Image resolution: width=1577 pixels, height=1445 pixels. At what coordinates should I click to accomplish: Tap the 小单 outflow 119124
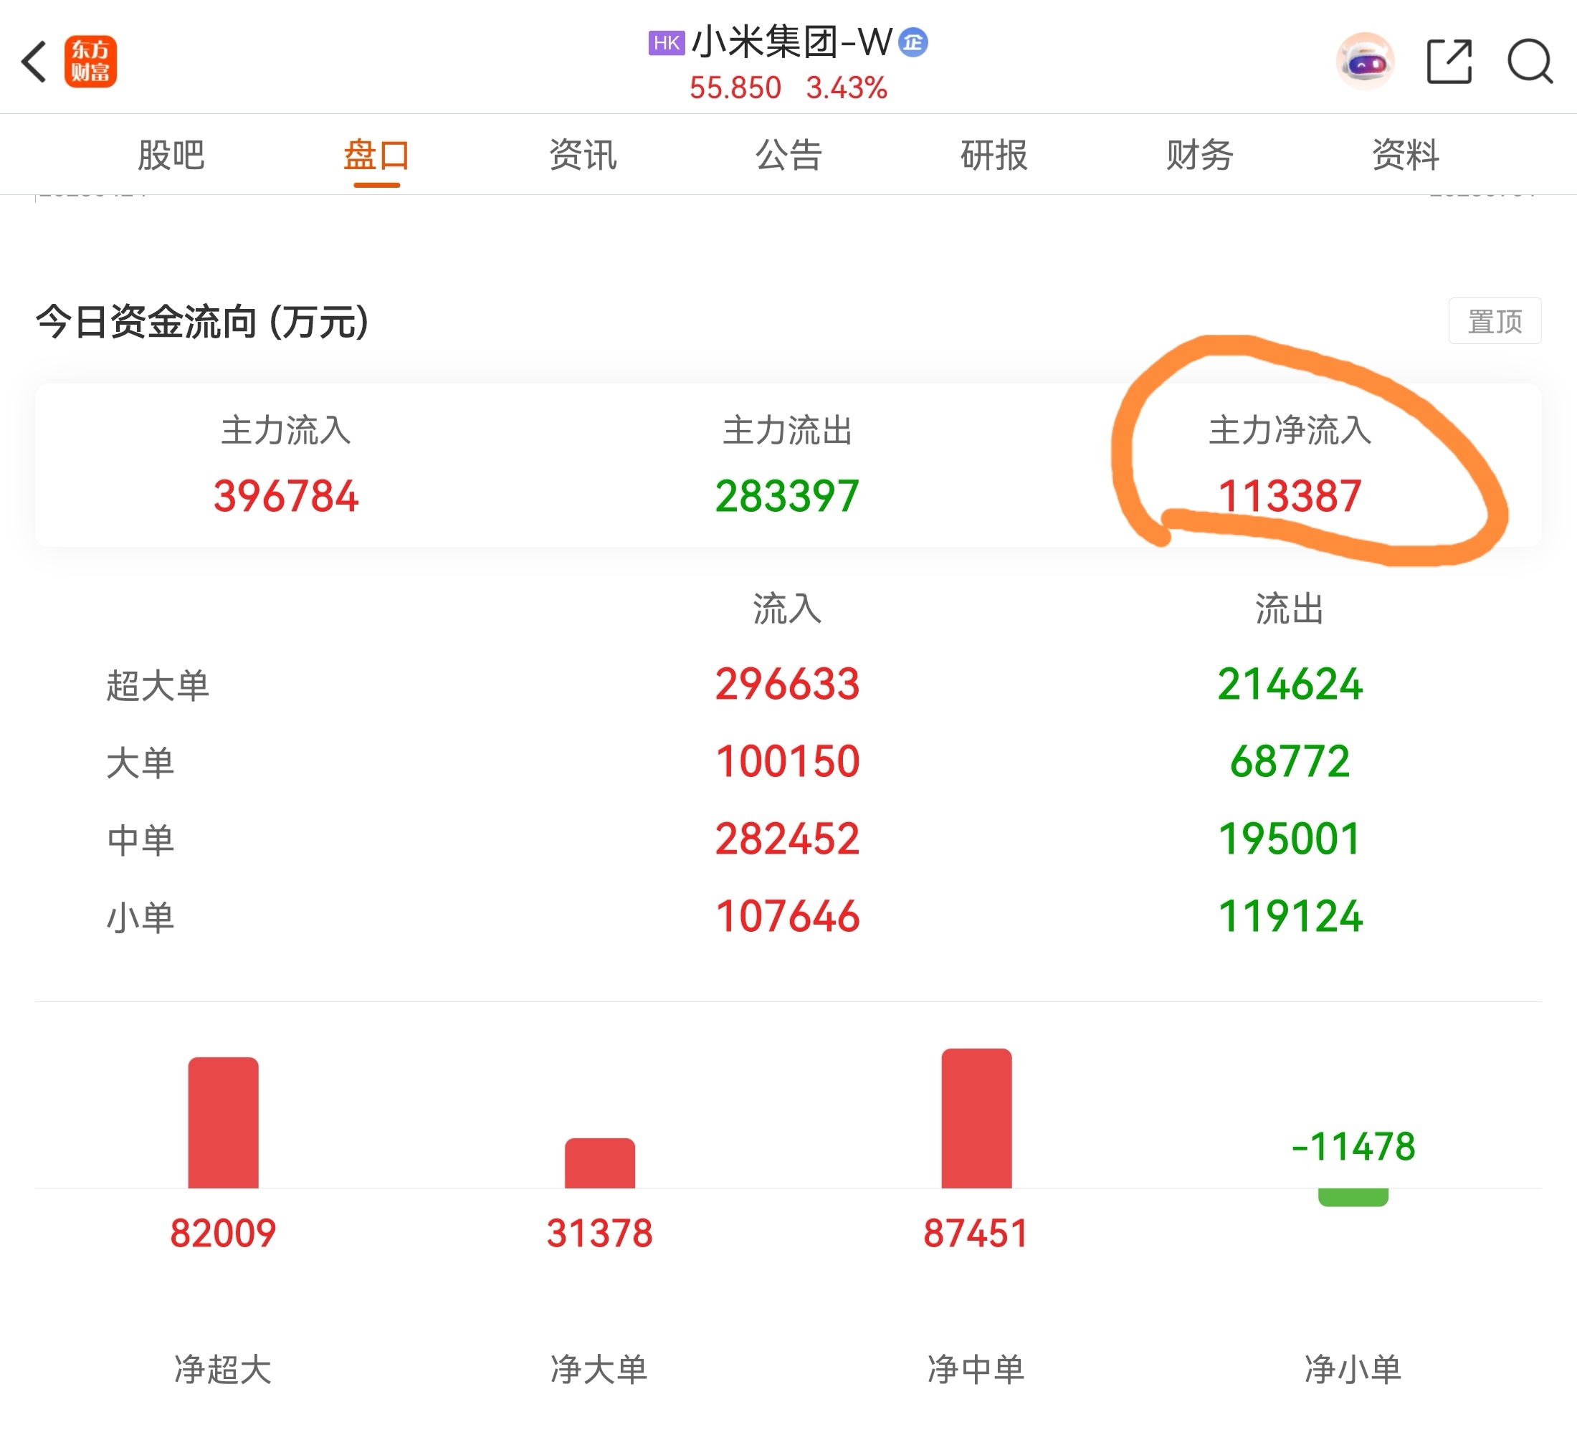coord(1290,917)
